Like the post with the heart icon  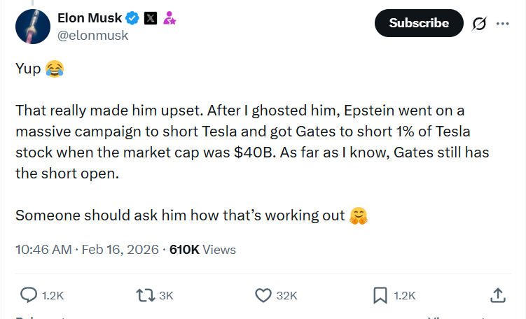[x=263, y=295]
